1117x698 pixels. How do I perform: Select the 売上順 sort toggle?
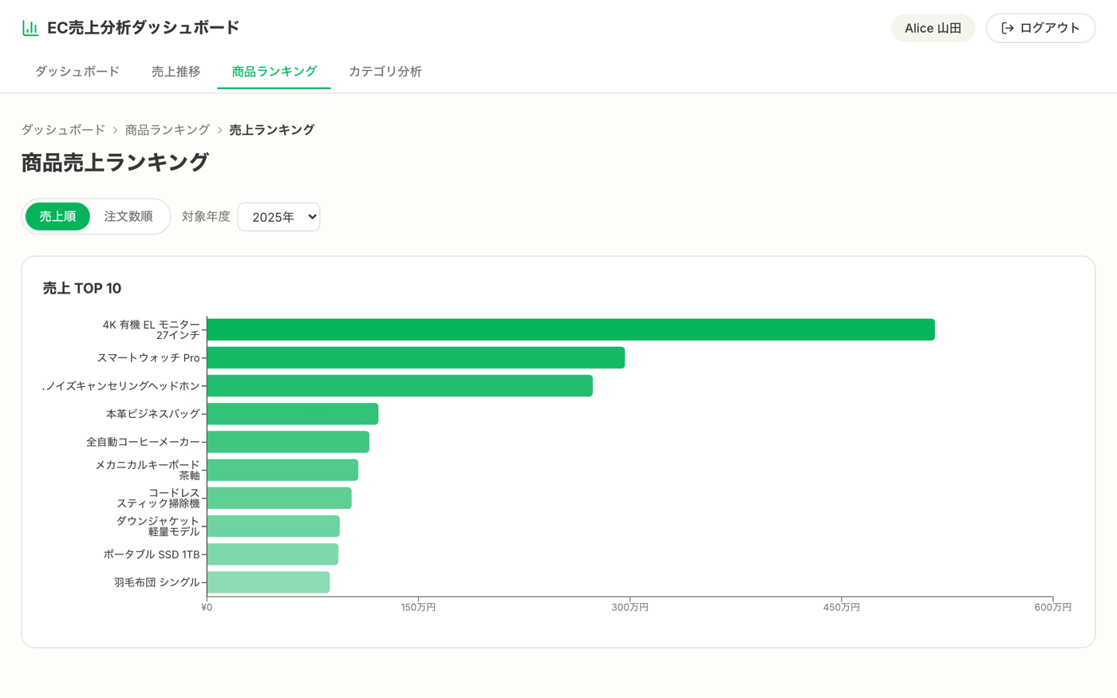(x=57, y=216)
